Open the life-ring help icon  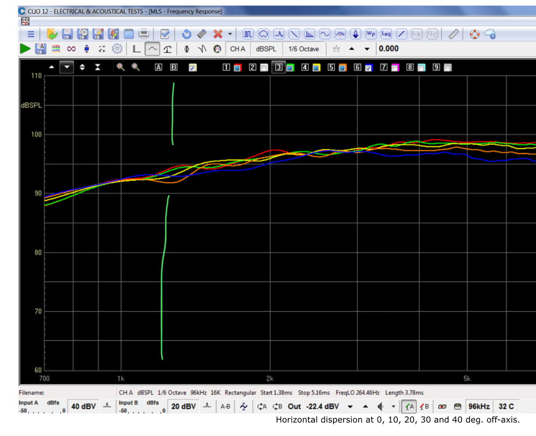tap(475, 34)
